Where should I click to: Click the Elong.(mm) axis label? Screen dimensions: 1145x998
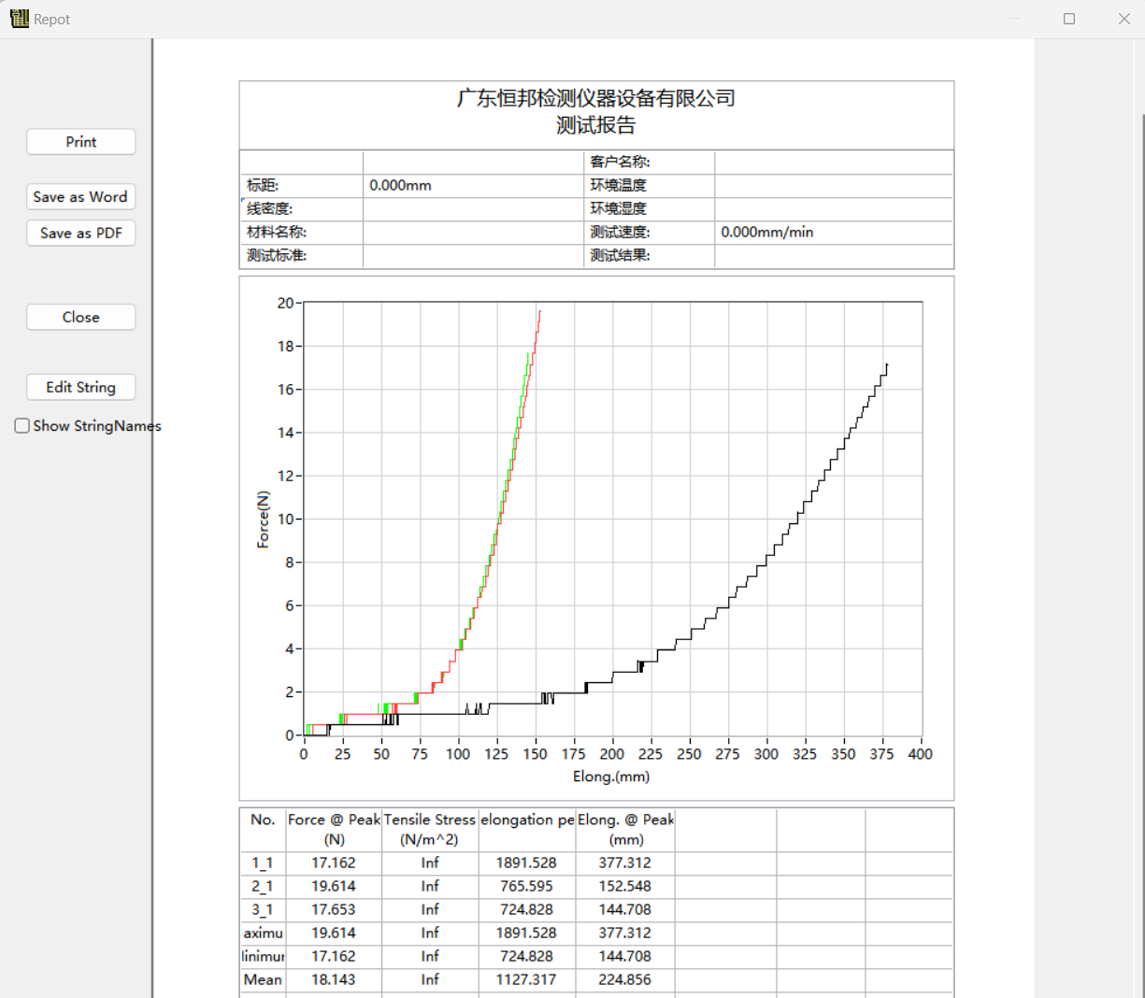click(x=611, y=777)
